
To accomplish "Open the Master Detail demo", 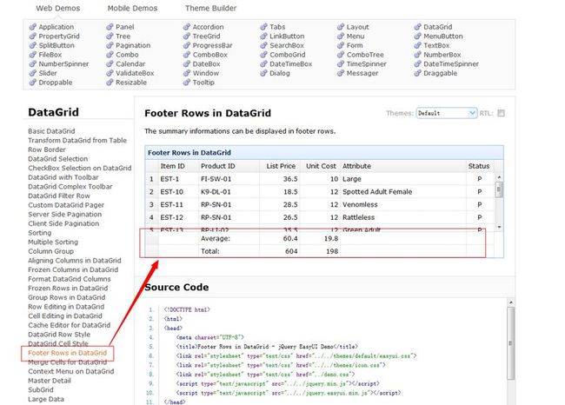I will coord(50,381).
